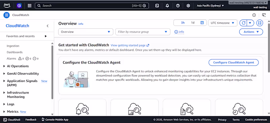The height and width of the screenshot is (123, 270).
Task: Click the New badge beside Metrics
Action: pos(23,112)
